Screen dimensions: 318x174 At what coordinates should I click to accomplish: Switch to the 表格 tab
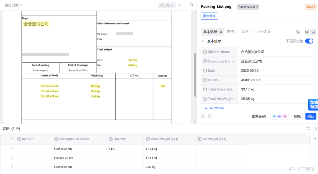tap(232, 32)
